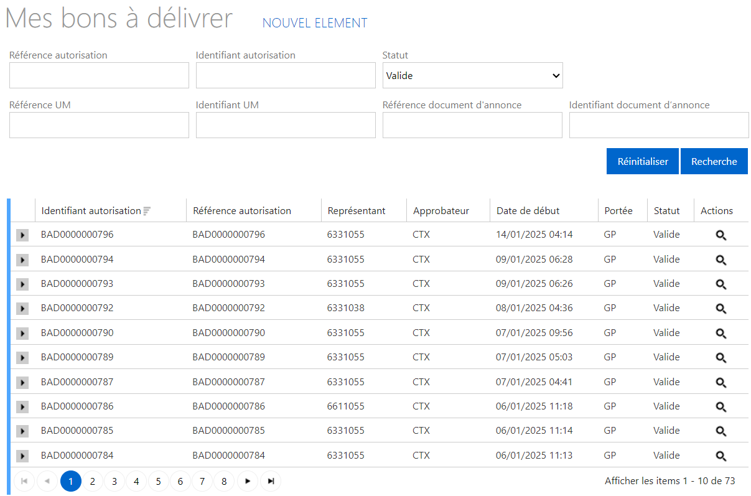
Task: Go to page 2 of results
Action: [92, 481]
